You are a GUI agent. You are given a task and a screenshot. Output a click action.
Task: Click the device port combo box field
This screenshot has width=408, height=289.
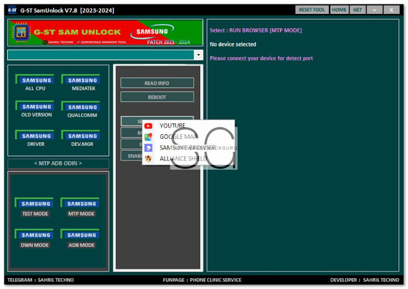(101, 55)
